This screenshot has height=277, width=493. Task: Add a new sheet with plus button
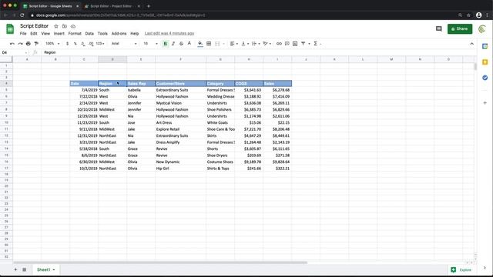point(15,269)
